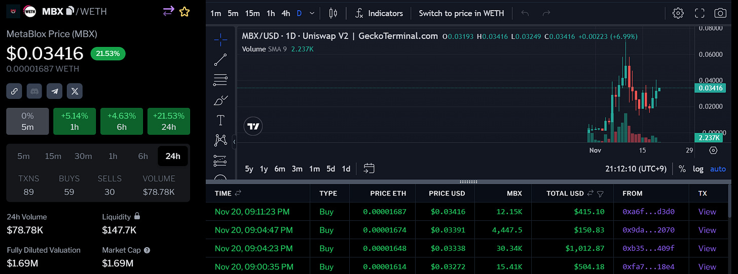Select 6h stats period tab

pyautogui.click(x=143, y=156)
